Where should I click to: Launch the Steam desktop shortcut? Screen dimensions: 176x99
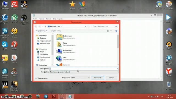pyautogui.click(x=24, y=5)
